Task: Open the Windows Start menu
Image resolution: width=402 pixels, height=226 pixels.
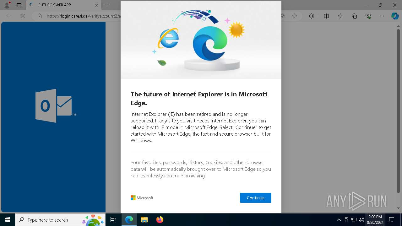Action: [8, 220]
